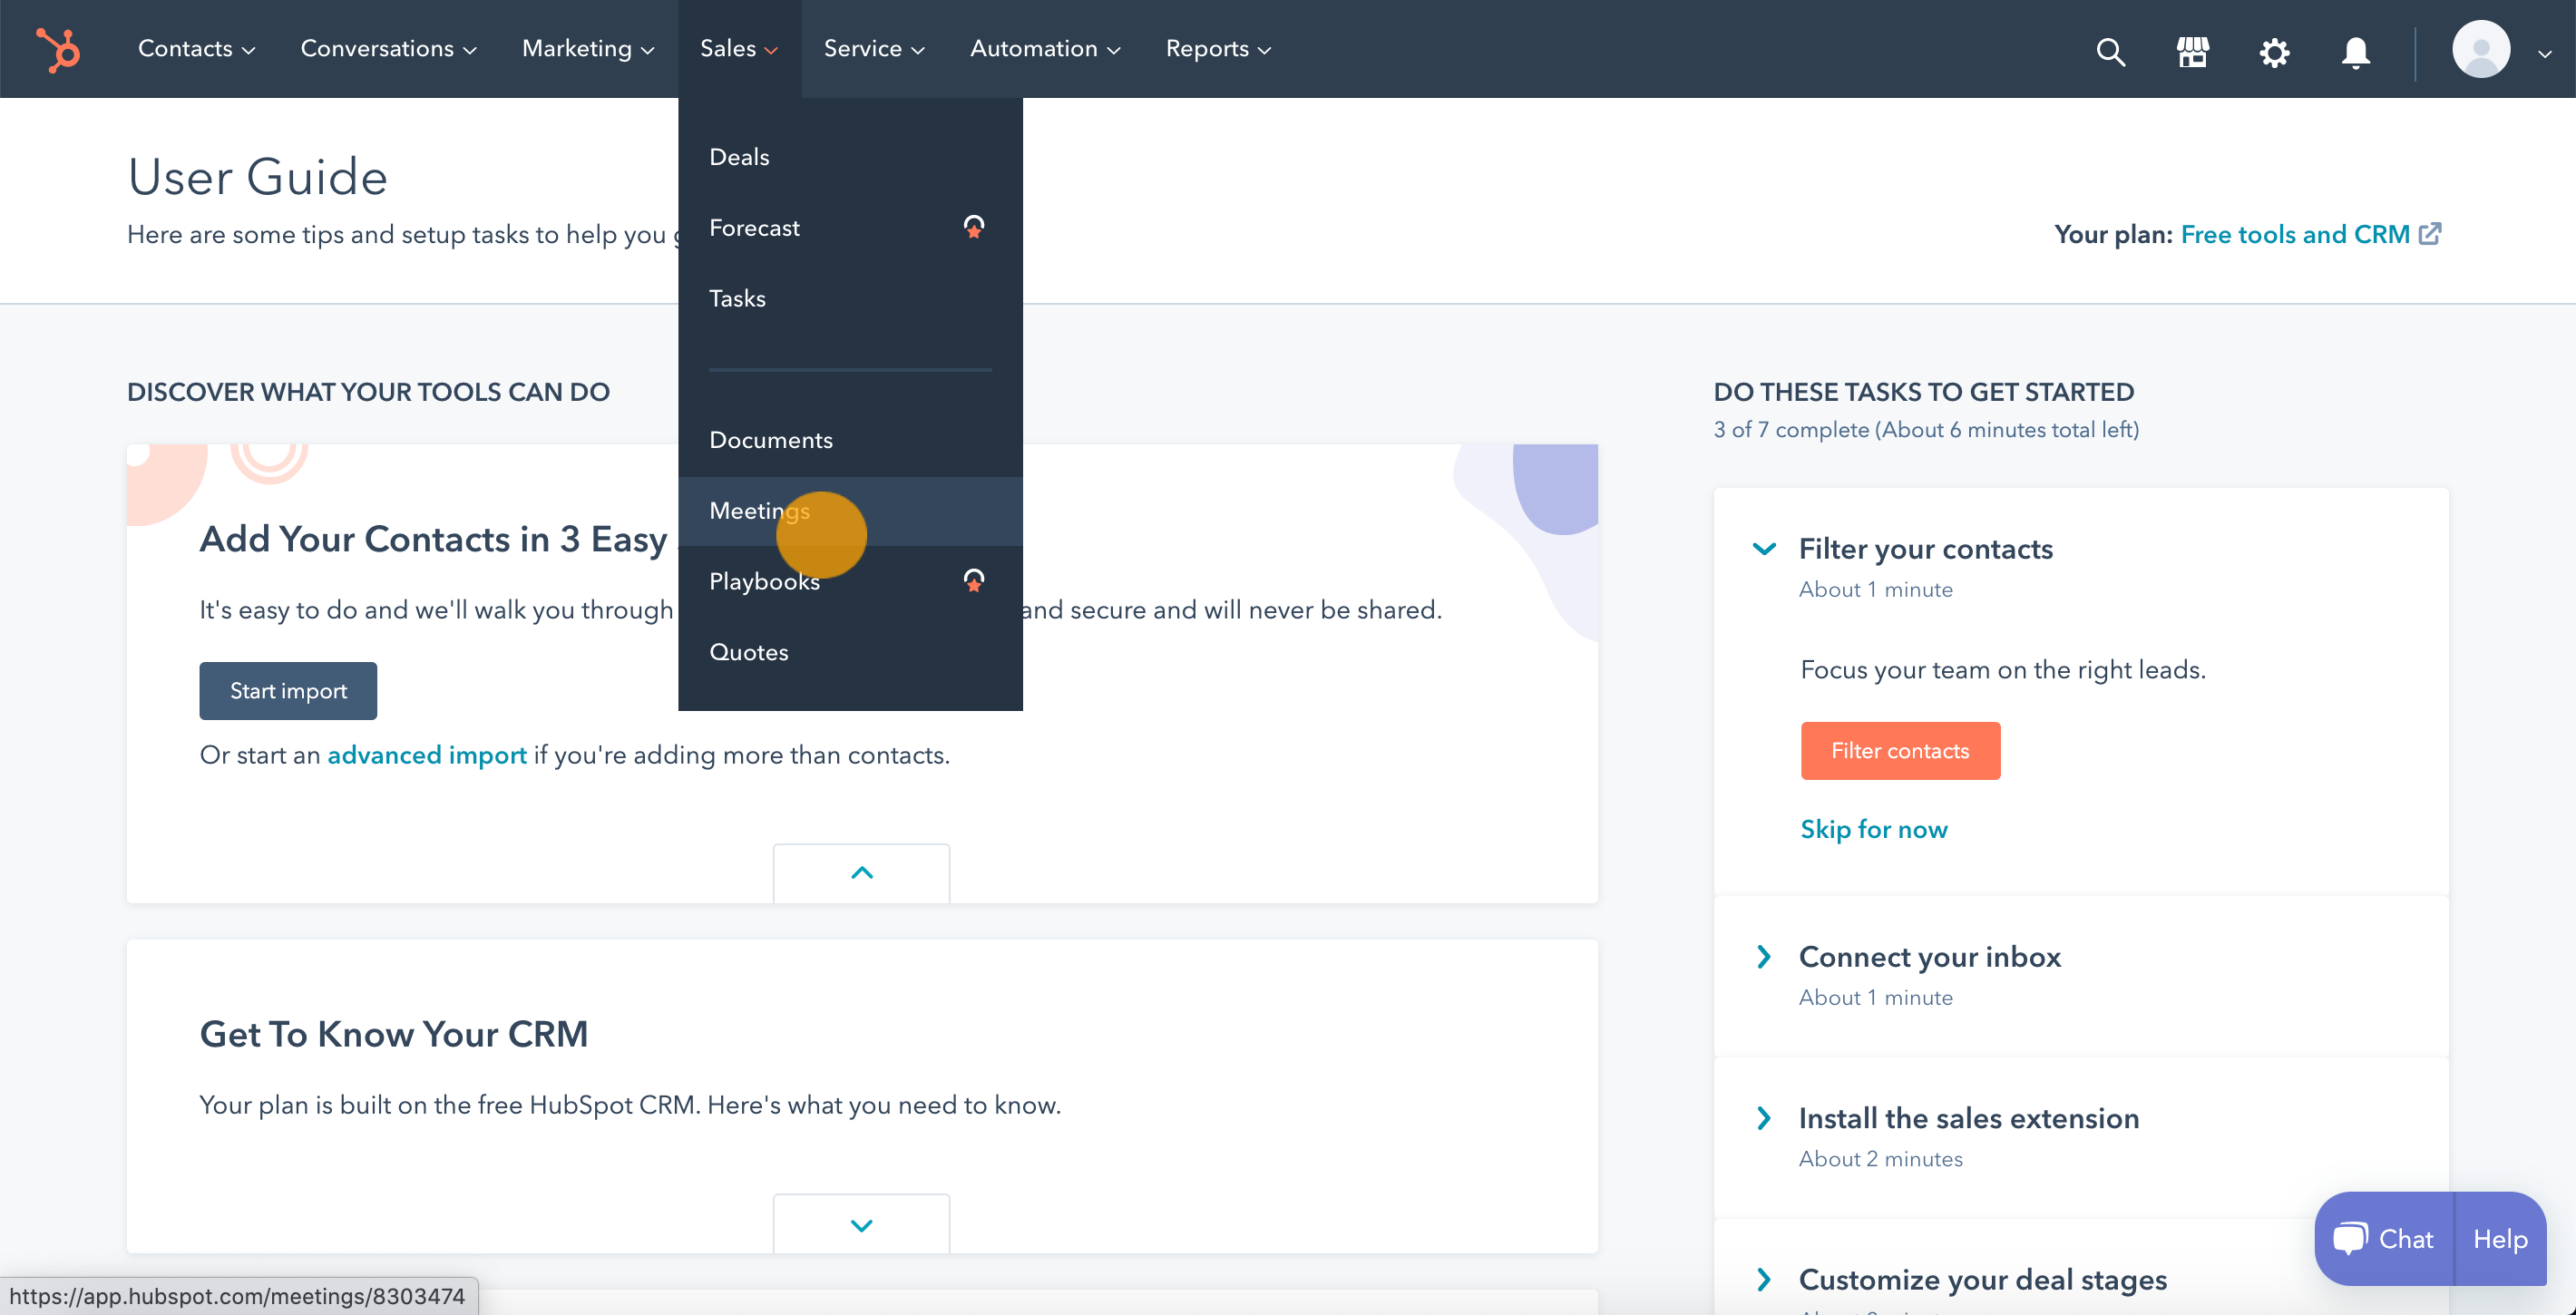Select Deals in the Sales menu
Viewport: 2576px width, 1315px height.
[850, 157]
